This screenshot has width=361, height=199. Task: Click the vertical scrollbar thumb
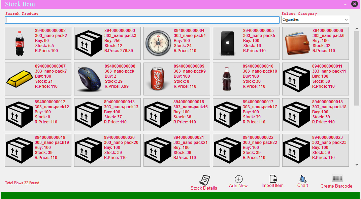coord(357,69)
